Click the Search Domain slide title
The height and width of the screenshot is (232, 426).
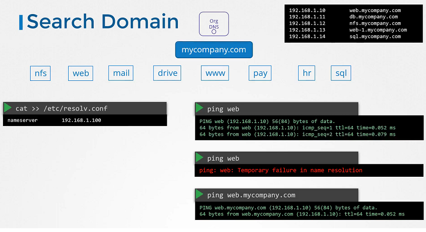point(102,22)
